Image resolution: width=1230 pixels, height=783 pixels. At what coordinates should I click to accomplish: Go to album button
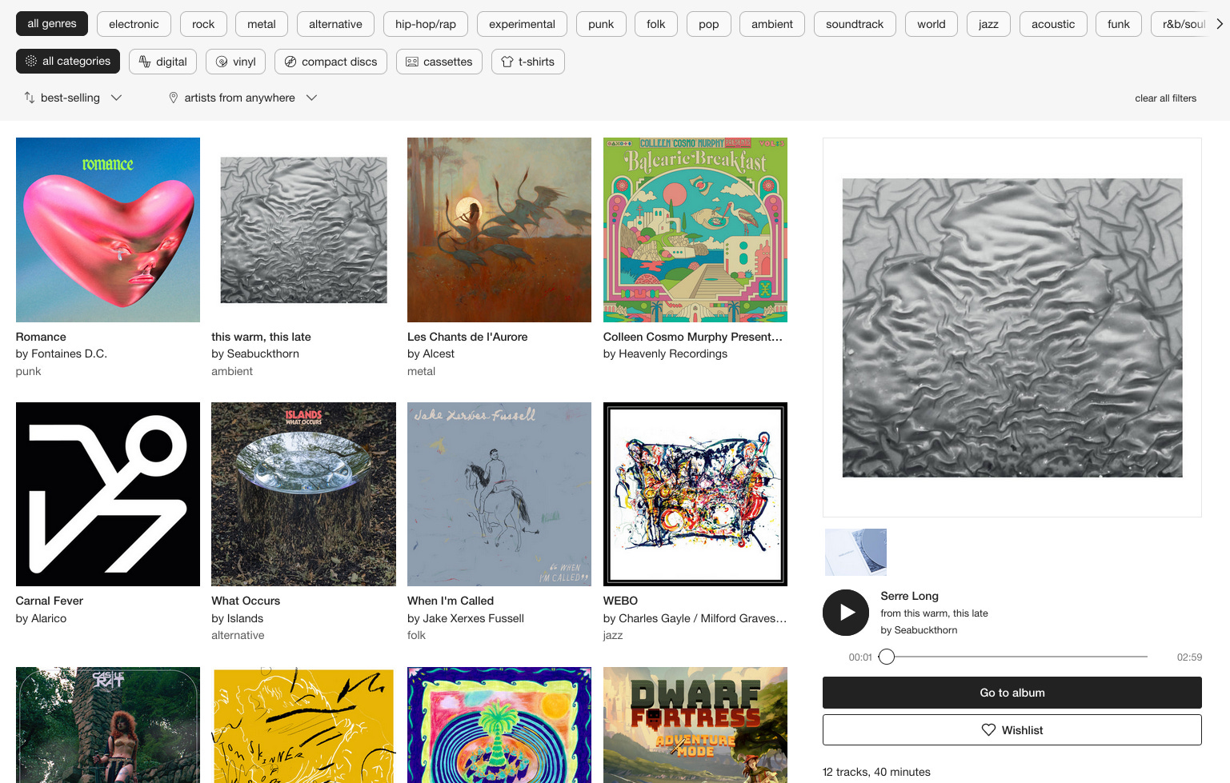click(x=1012, y=693)
